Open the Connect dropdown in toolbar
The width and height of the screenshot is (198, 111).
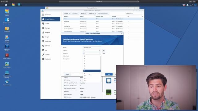pyautogui.click(x=75, y=13)
